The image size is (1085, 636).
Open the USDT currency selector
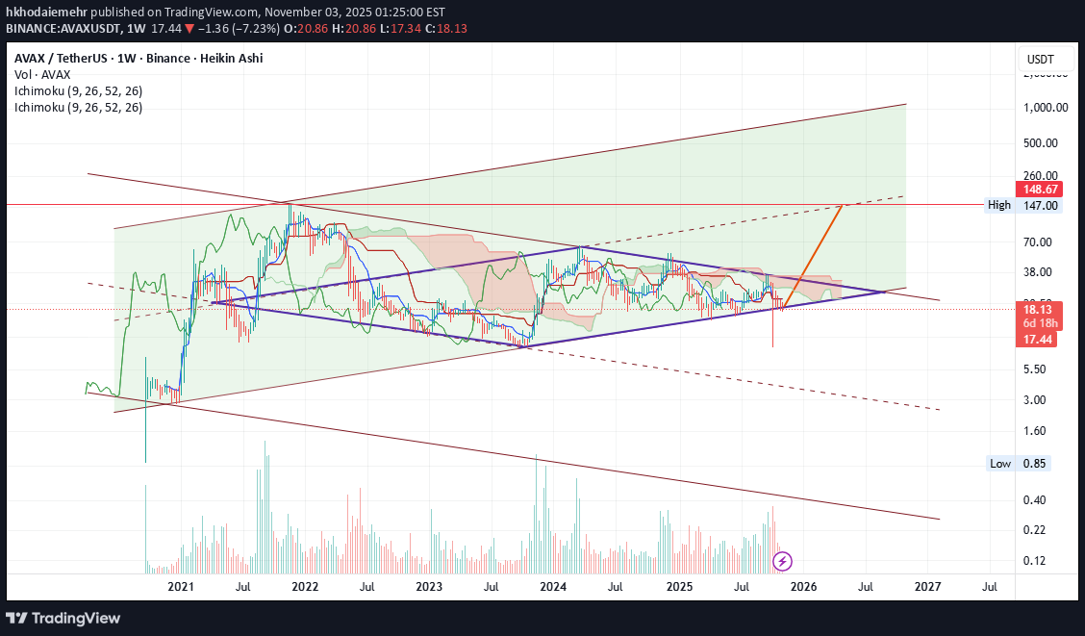tap(1041, 60)
